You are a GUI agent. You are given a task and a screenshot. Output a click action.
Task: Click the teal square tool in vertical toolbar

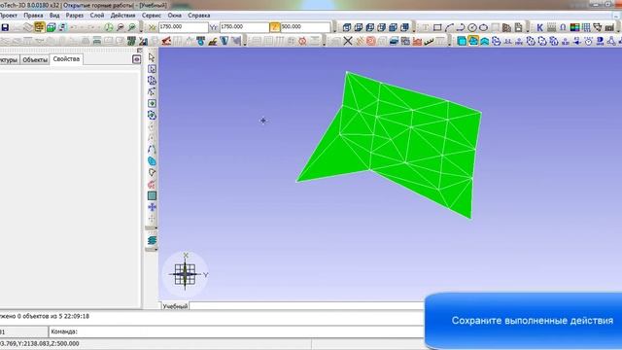point(152,195)
